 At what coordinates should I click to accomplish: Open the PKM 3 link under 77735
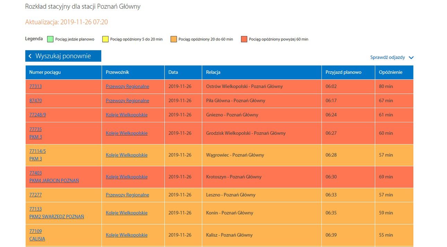[x=36, y=137]
